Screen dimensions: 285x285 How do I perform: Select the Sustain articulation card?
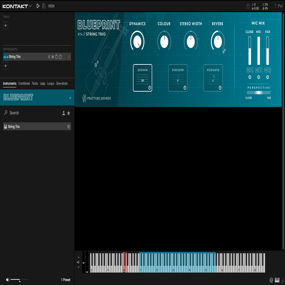143,78
